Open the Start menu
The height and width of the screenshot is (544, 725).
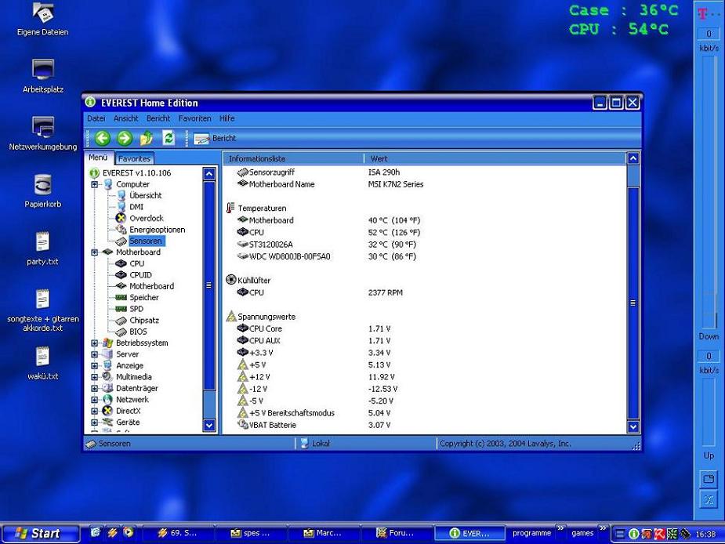point(40,533)
